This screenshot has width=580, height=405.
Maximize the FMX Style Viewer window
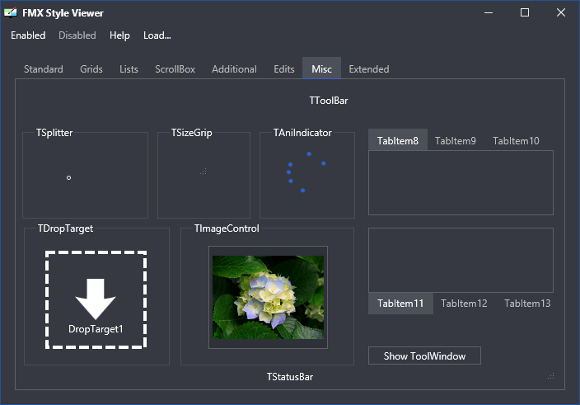pos(525,12)
